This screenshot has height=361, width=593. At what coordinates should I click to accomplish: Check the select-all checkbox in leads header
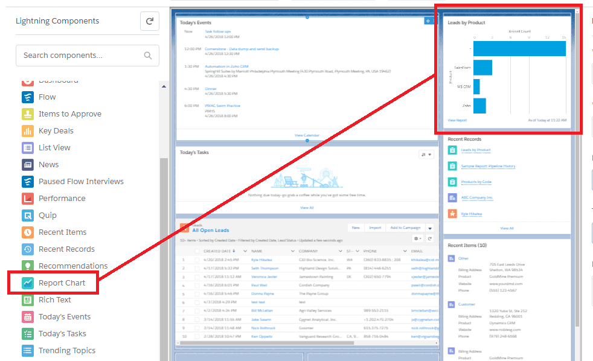pyautogui.click(x=197, y=251)
